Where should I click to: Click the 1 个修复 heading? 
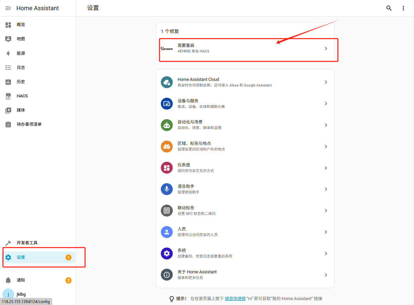tap(170, 31)
